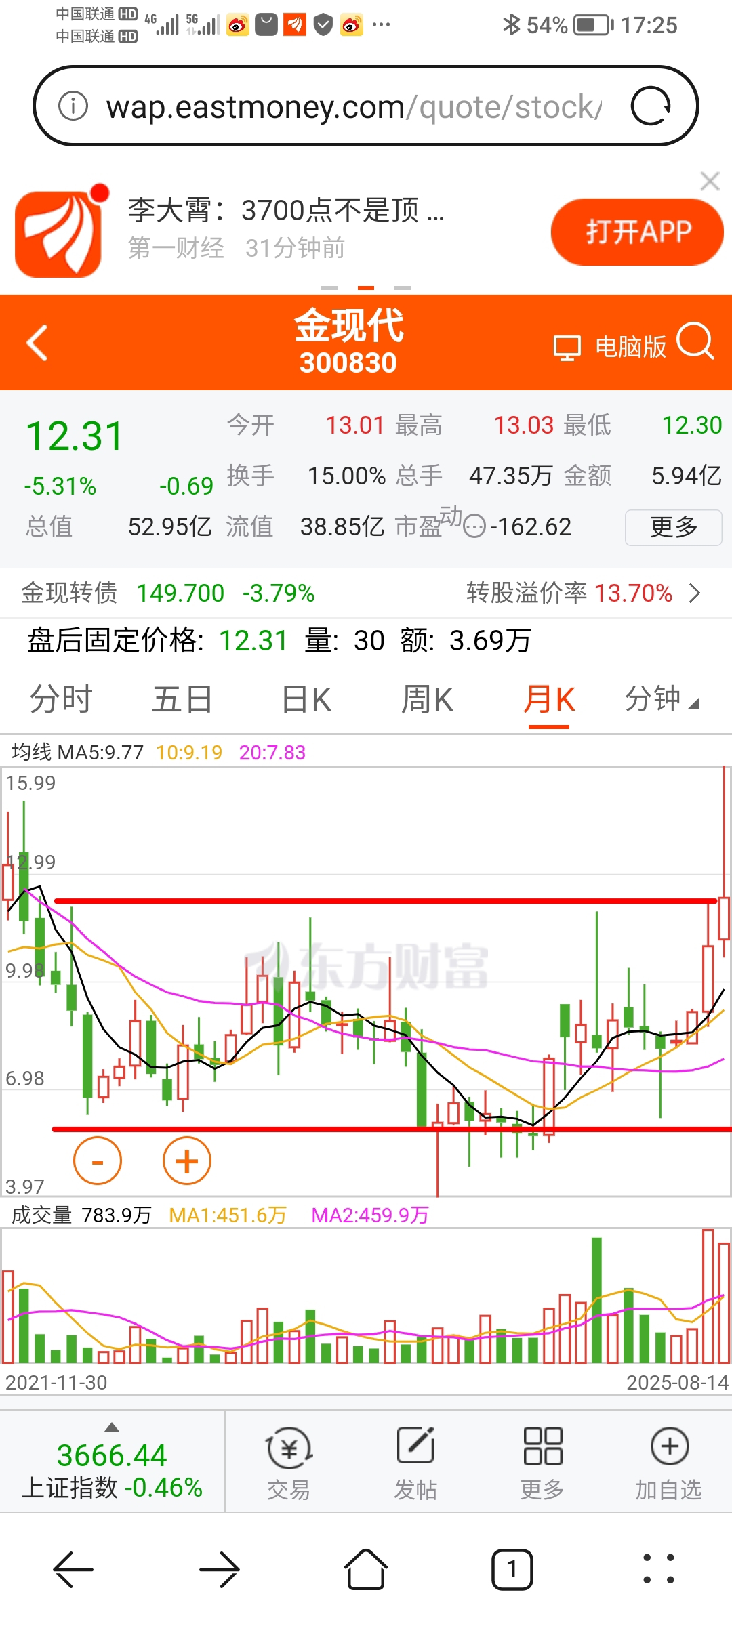Add stock via 加自选 icon
The width and height of the screenshot is (732, 1626).
669,1463
